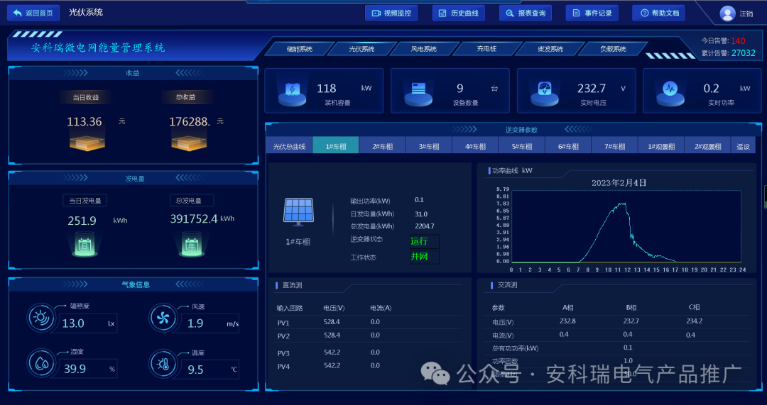Click the 总收益 gold bar icon
The width and height of the screenshot is (767, 405).
[188, 143]
